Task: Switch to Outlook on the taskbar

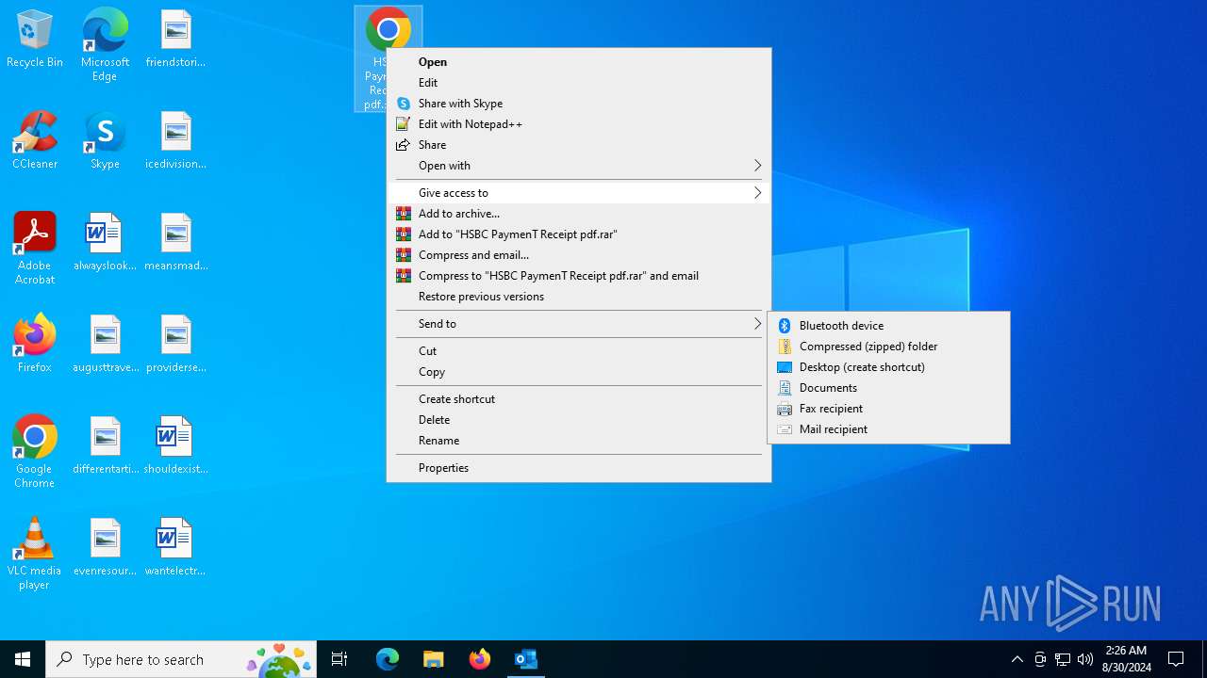Action: [x=525, y=659]
